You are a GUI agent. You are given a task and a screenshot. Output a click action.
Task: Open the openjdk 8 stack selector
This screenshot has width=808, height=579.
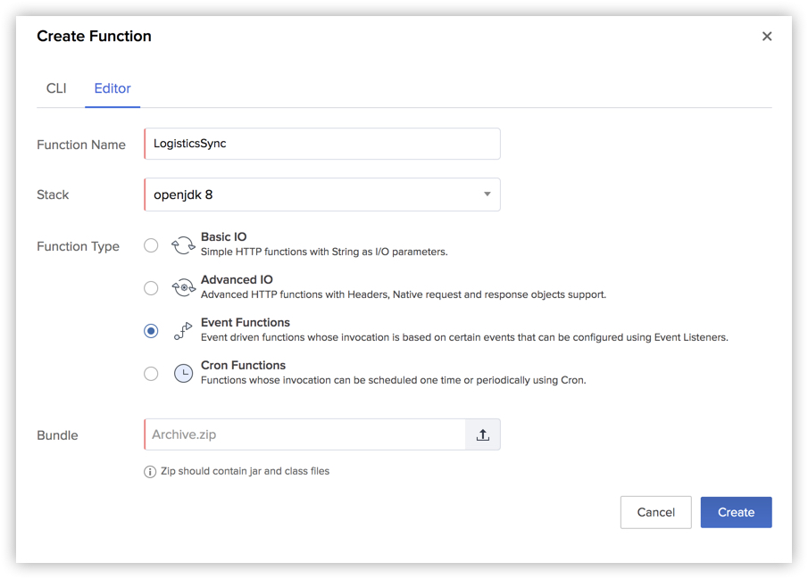(x=322, y=194)
